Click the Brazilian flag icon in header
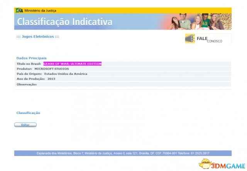This screenshot has width=247, height=171. 19,10
